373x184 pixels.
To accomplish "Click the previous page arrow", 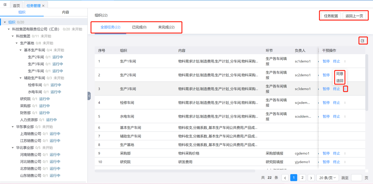I will click(285, 178).
